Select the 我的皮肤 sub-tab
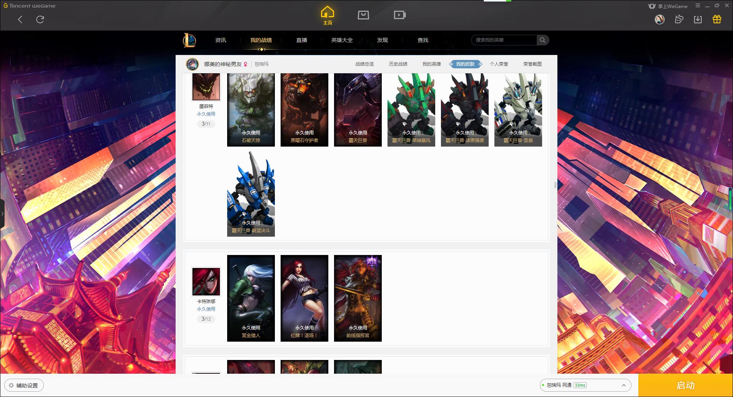 click(465, 64)
